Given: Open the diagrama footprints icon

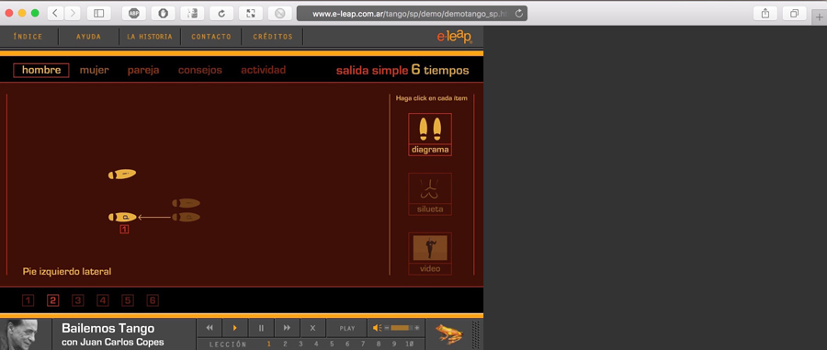Looking at the screenshot, I should pos(430,130).
